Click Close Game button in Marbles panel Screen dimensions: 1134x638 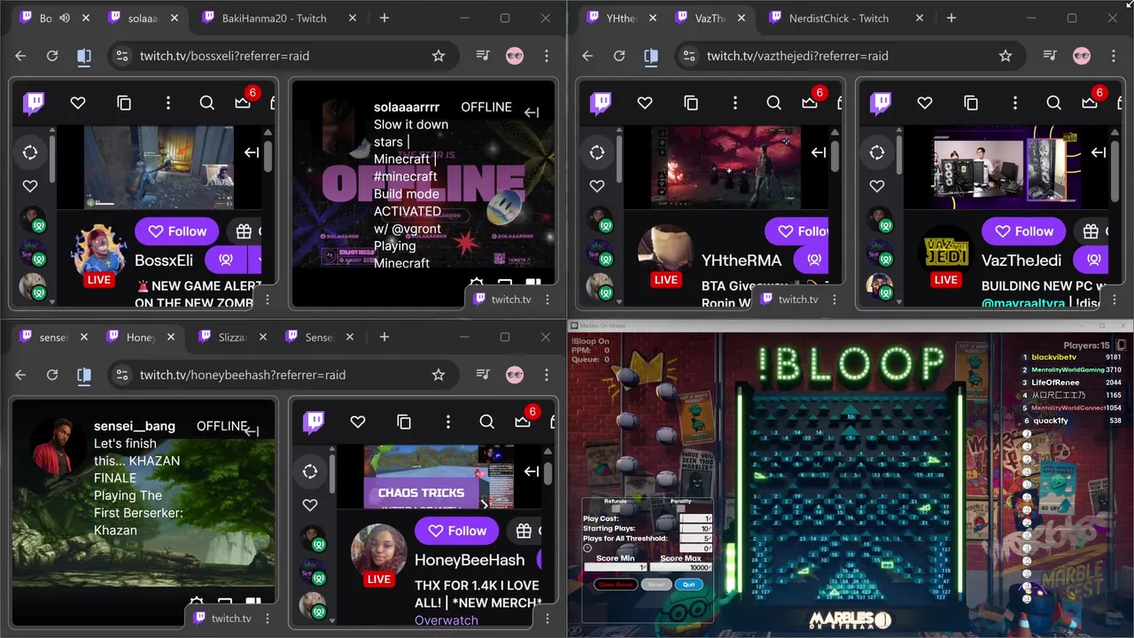point(616,585)
